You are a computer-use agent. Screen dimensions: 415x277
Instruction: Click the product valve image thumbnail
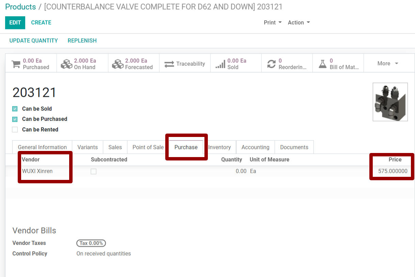click(x=390, y=102)
